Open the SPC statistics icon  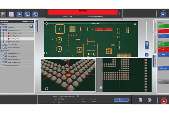coord(19,14)
